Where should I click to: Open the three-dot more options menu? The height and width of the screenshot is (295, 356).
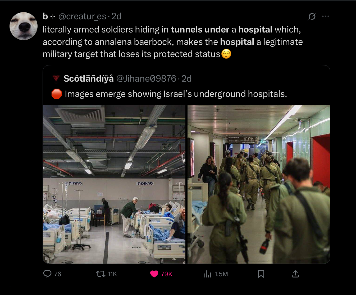326,16
